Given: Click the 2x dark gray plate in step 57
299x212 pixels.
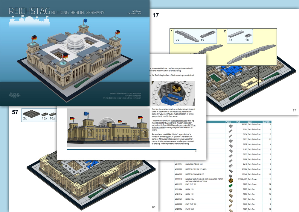Looking at the screenshot, I should click(29, 114).
